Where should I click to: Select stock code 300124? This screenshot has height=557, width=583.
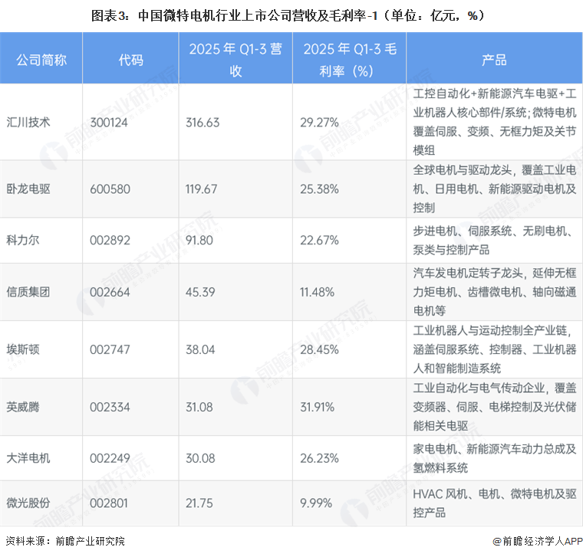pyautogui.click(x=109, y=122)
